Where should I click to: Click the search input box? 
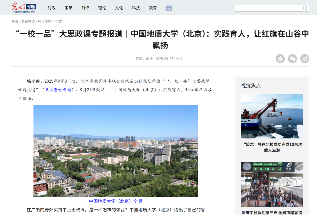(x=268, y=8)
